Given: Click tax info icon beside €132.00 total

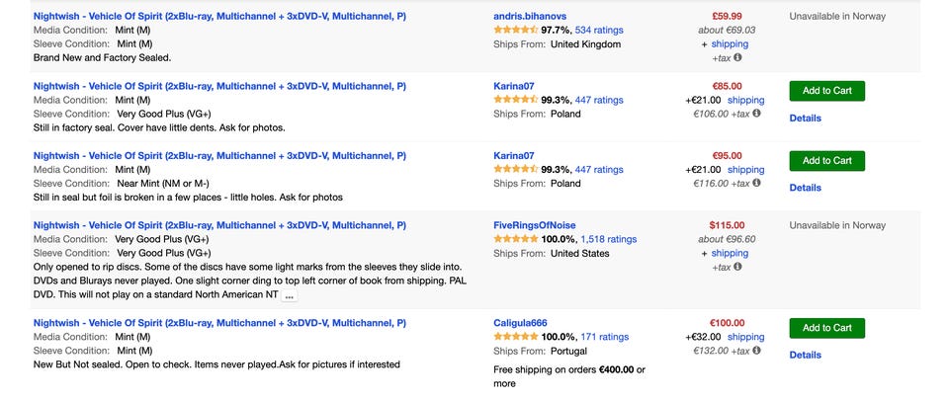Looking at the screenshot, I should [757, 351].
